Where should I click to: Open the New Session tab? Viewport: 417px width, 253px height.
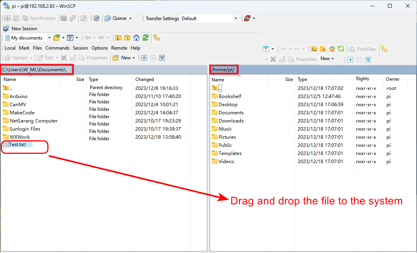20,28
